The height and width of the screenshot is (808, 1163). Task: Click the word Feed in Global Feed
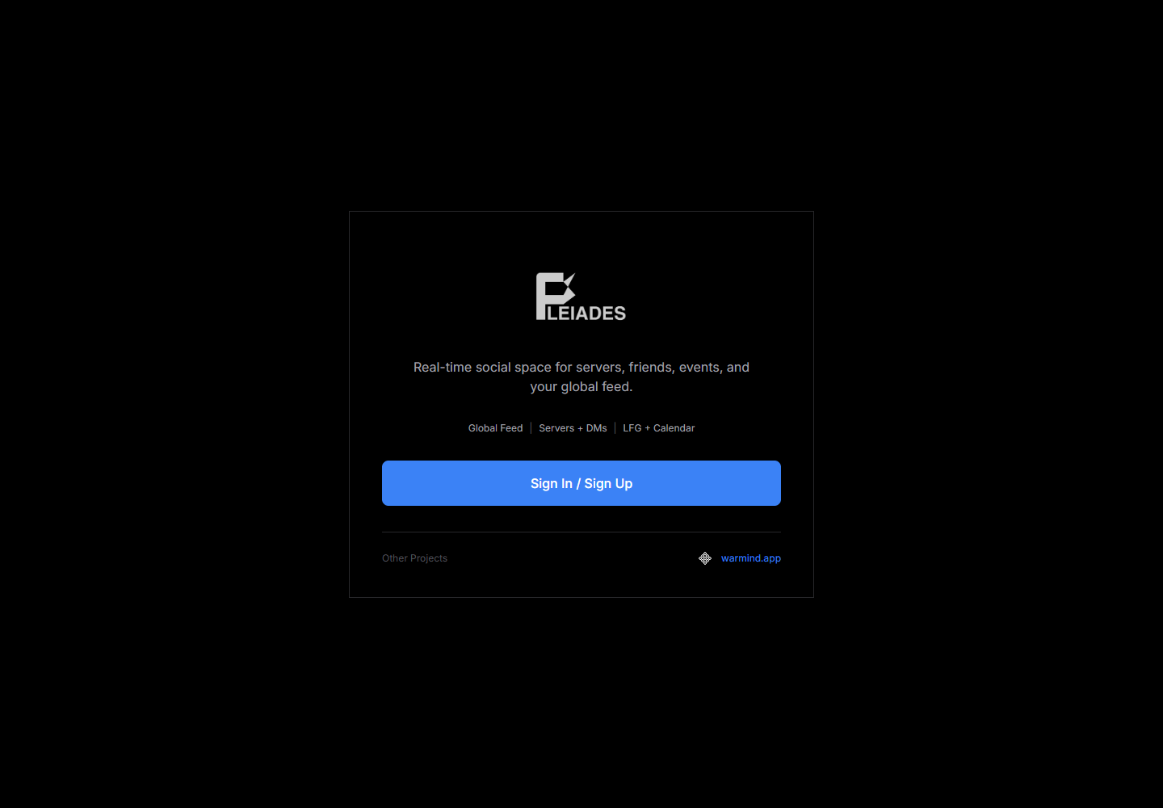[512, 428]
